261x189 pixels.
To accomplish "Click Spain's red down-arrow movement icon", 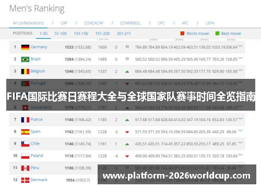I will (127, 132).
